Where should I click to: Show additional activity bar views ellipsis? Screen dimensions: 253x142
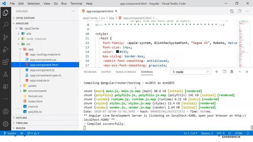pyautogui.click(x=6, y=99)
